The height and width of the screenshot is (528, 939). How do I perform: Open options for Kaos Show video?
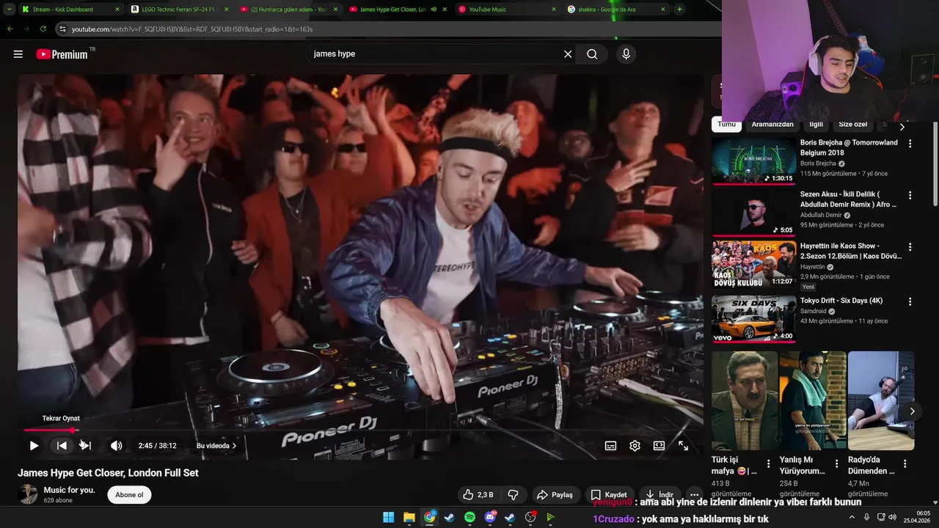pyautogui.click(x=910, y=248)
